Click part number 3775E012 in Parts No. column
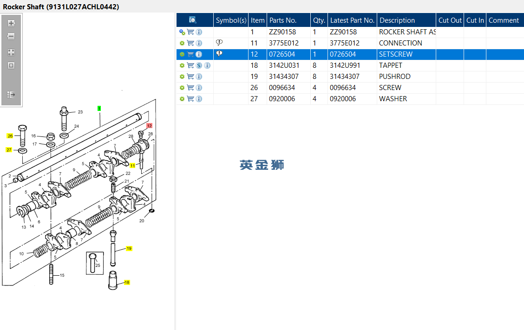 pyautogui.click(x=284, y=43)
